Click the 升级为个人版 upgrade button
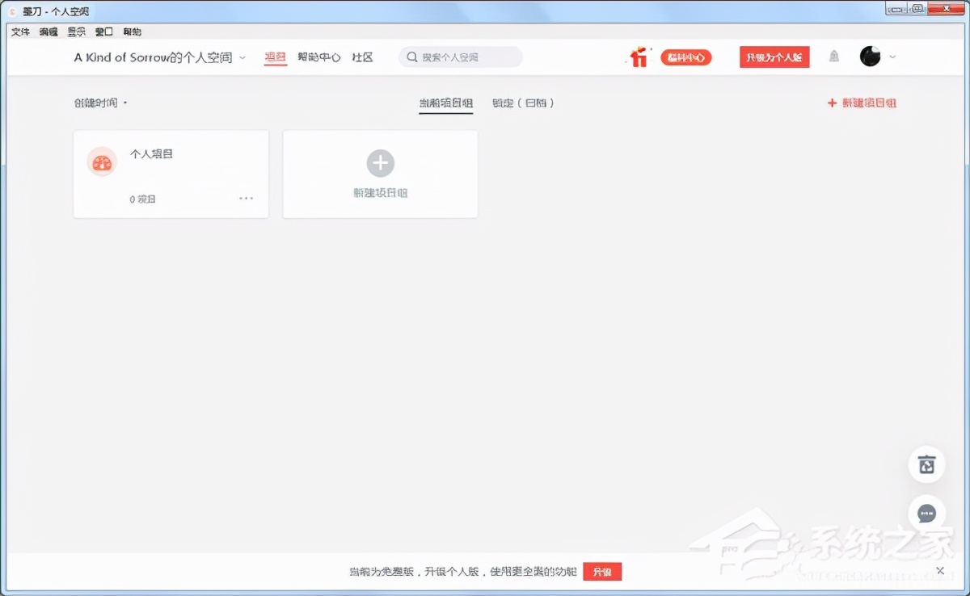This screenshot has width=970, height=596. [x=774, y=57]
